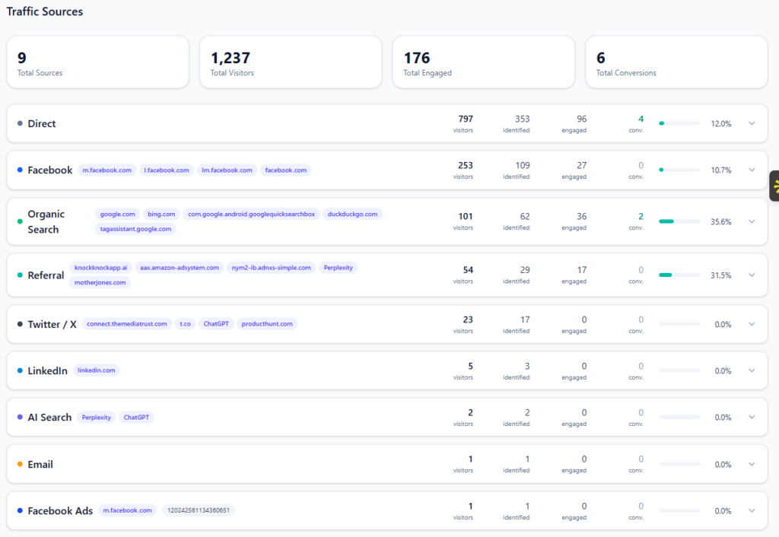The height and width of the screenshot is (537, 779).
Task: Open the Total Visitors summary card
Action: click(x=291, y=62)
